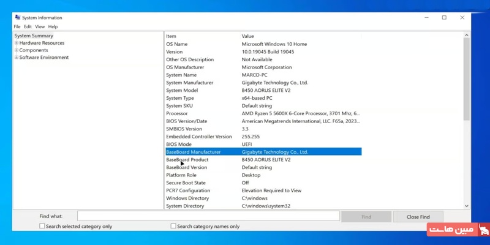Expand the Software Environment tree node

pyautogui.click(x=17, y=58)
